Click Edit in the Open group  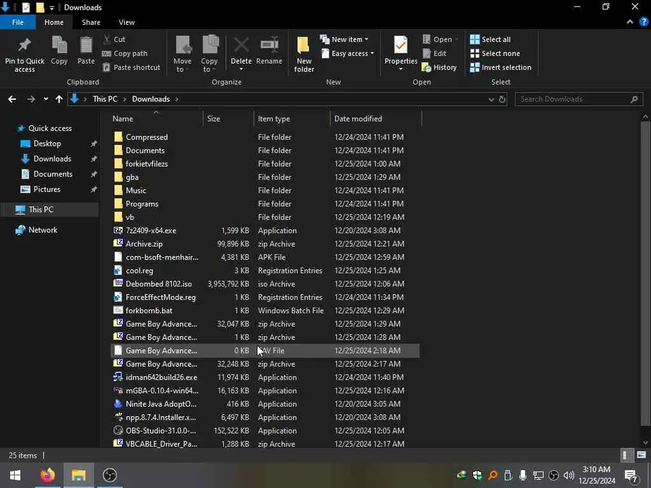coord(434,53)
